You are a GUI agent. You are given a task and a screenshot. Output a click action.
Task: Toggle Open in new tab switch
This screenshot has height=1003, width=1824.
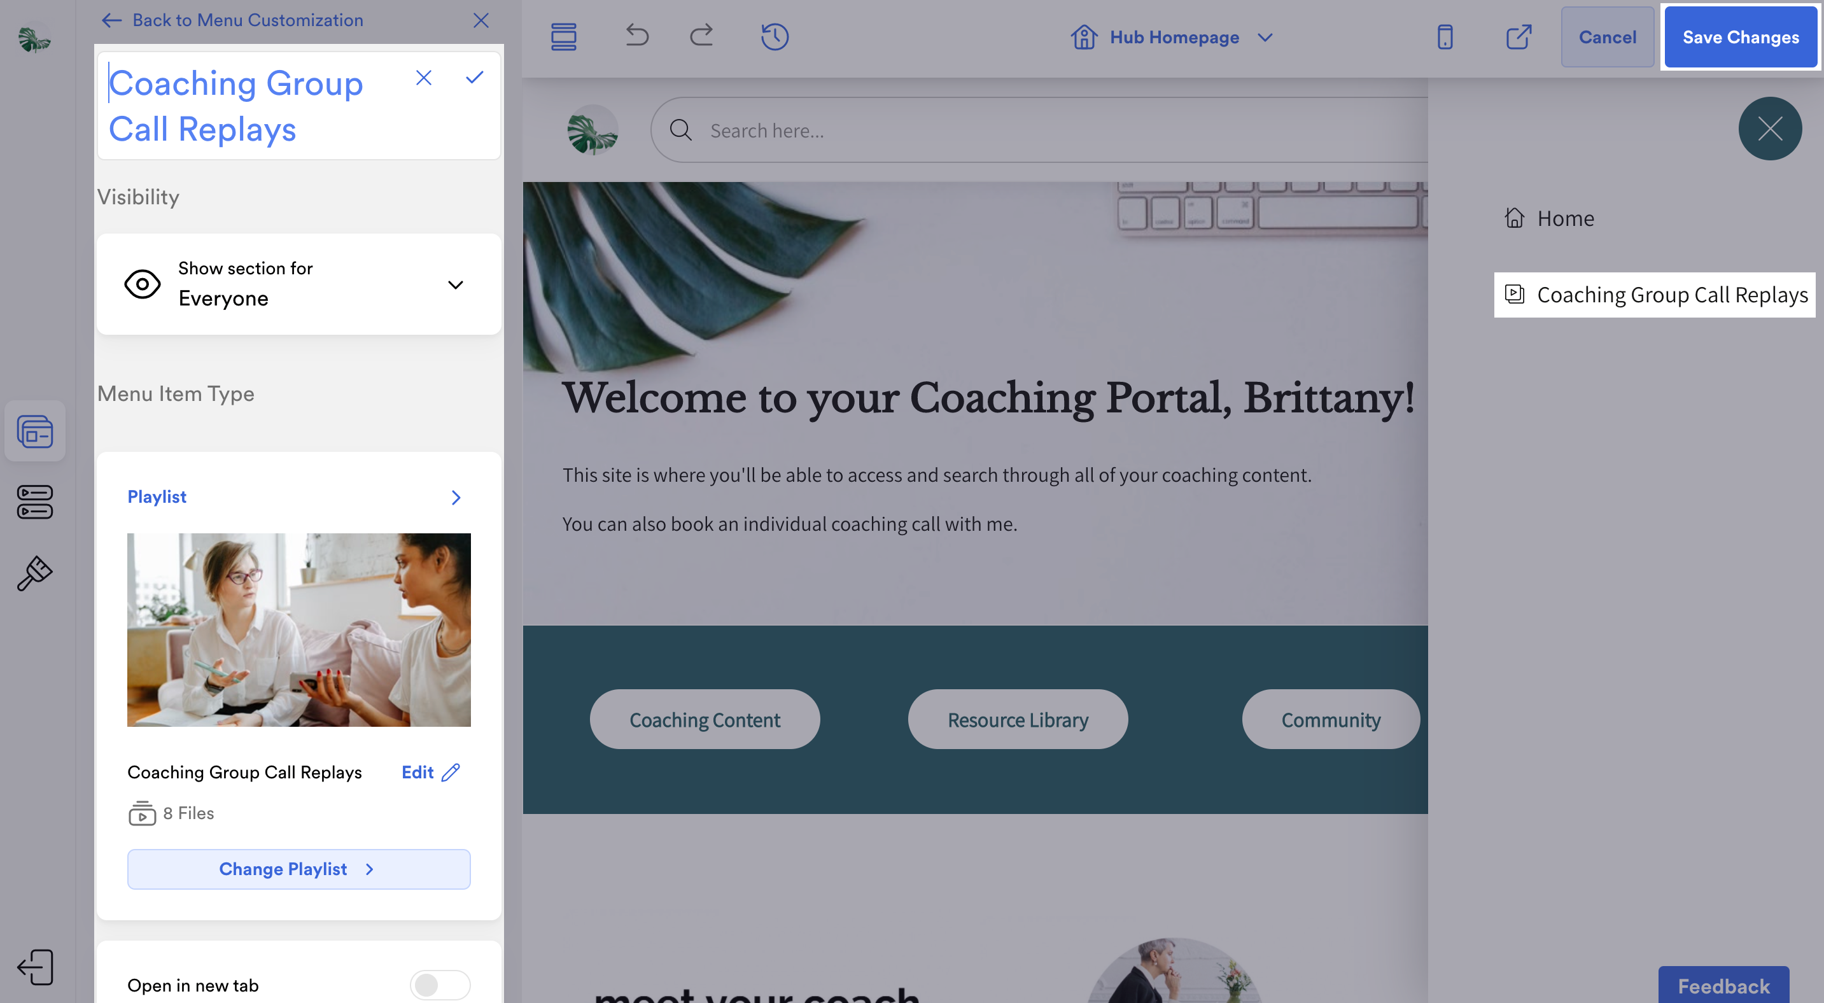tap(440, 985)
